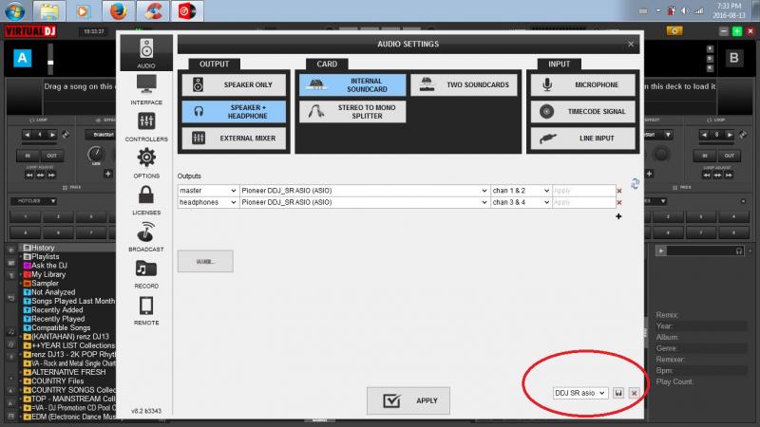The width and height of the screenshot is (760, 427).
Task: Enable Timecode Signal input
Action: [x=583, y=111]
